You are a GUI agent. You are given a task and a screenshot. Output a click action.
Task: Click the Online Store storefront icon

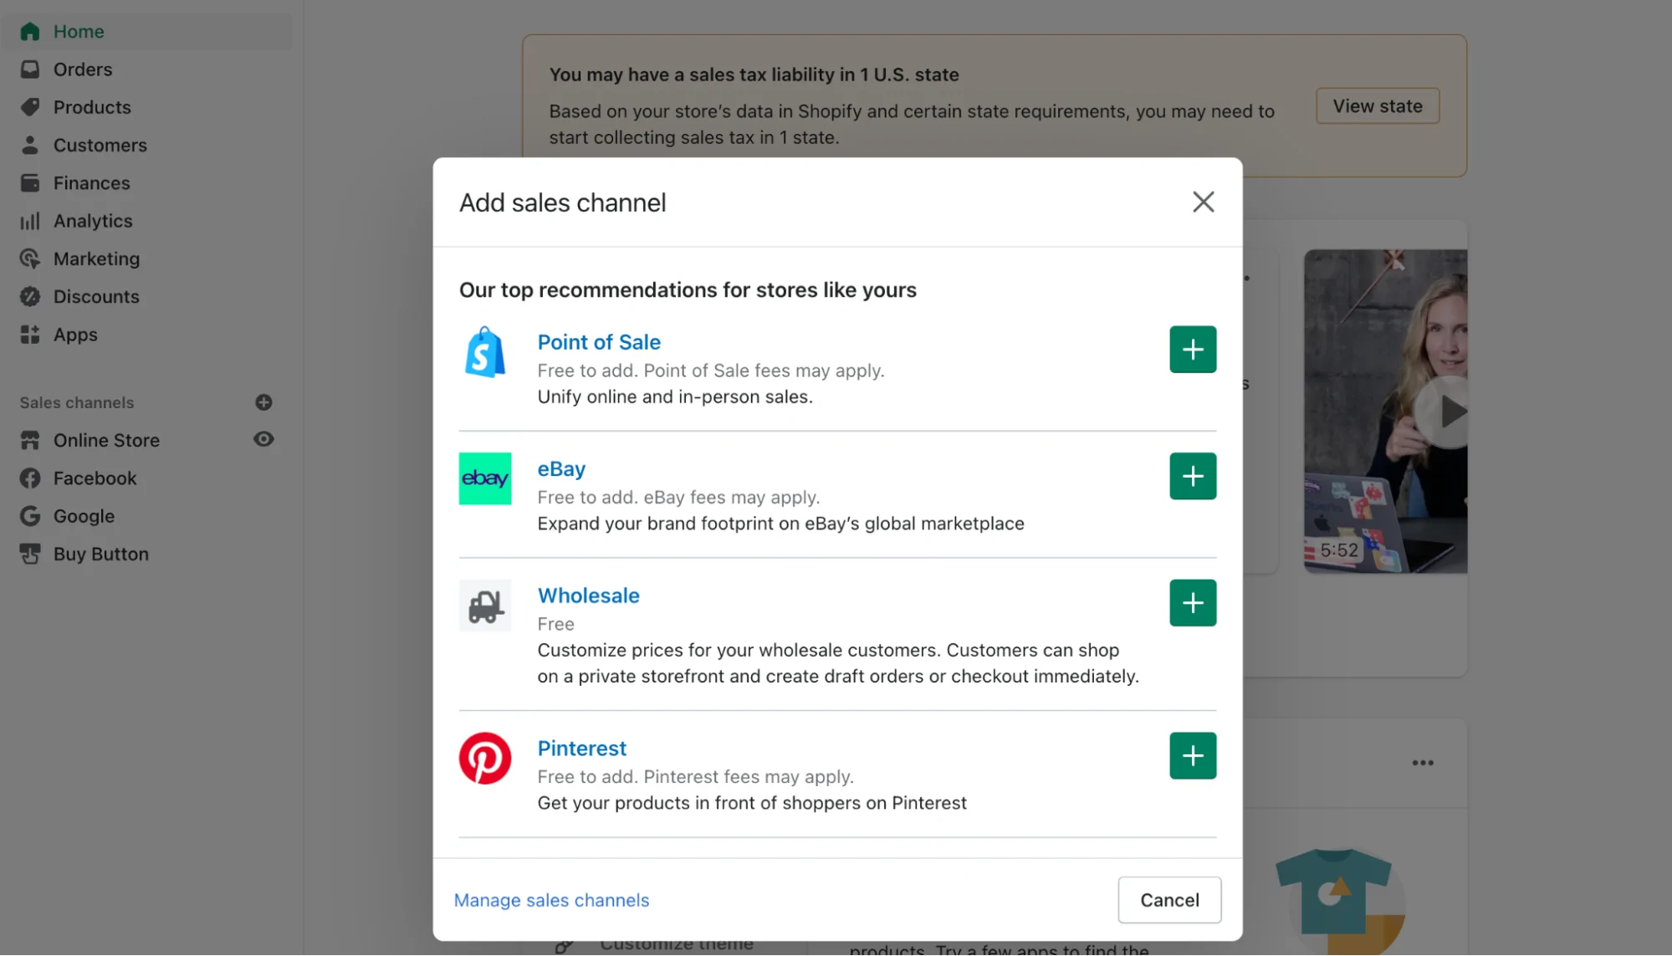click(30, 440)
